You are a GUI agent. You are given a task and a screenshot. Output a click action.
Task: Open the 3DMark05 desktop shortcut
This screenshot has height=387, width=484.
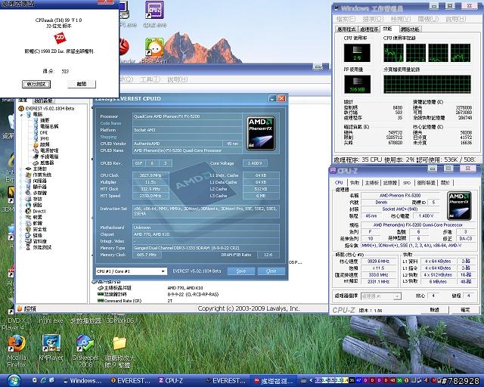[119, 320]
